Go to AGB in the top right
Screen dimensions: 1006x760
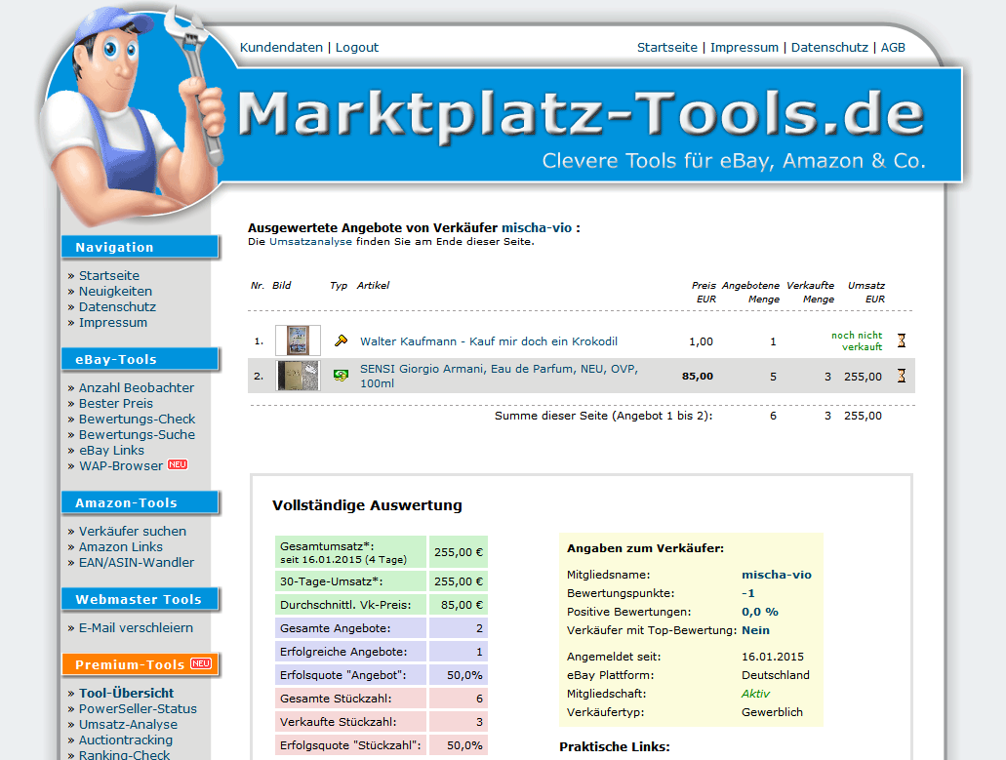pos(893,47)
